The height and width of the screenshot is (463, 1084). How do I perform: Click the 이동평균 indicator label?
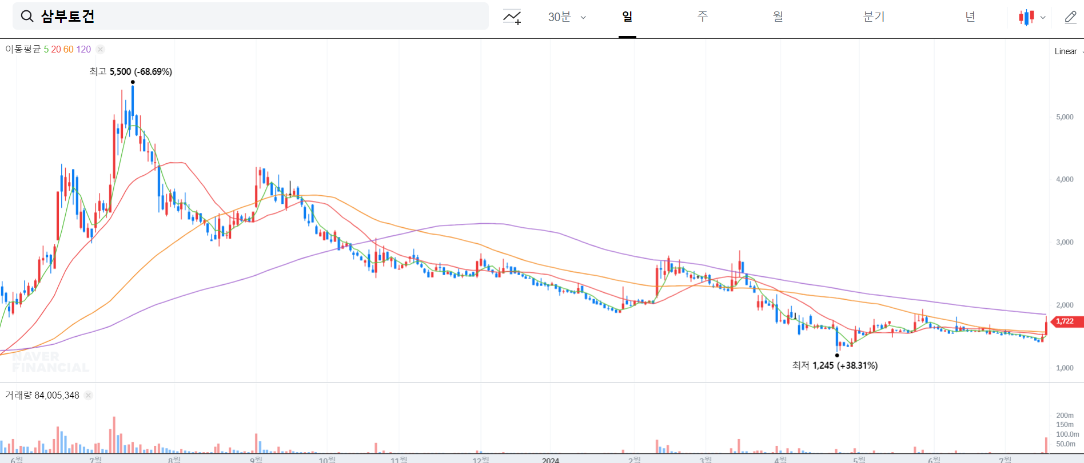(23, 50)
